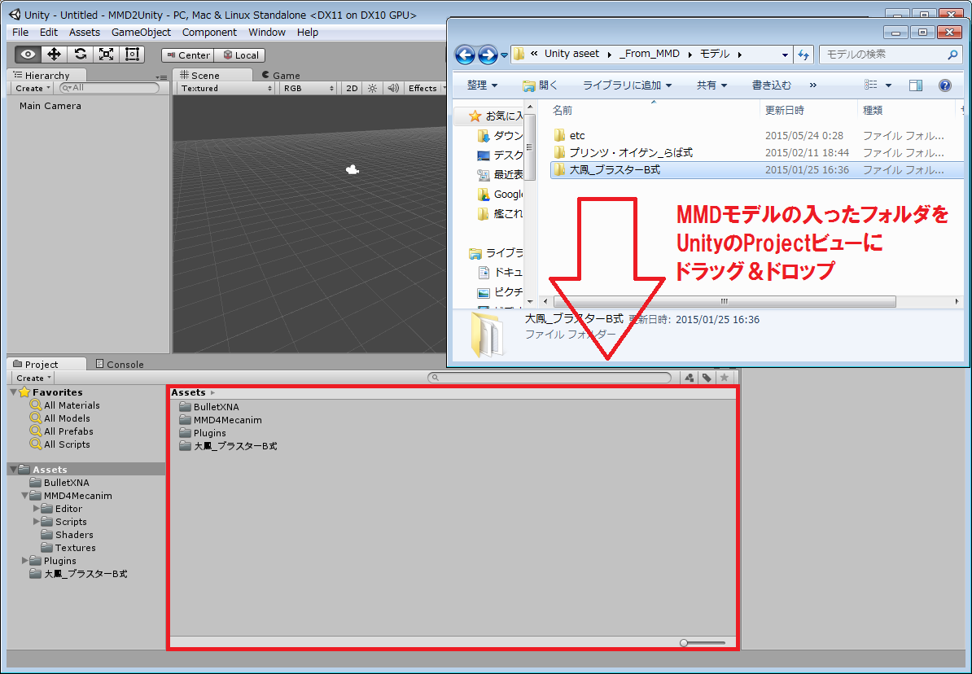Select Main Camera in Hierarchy
This screenshot has height=674, width=972.
click(x=50, y=106)
